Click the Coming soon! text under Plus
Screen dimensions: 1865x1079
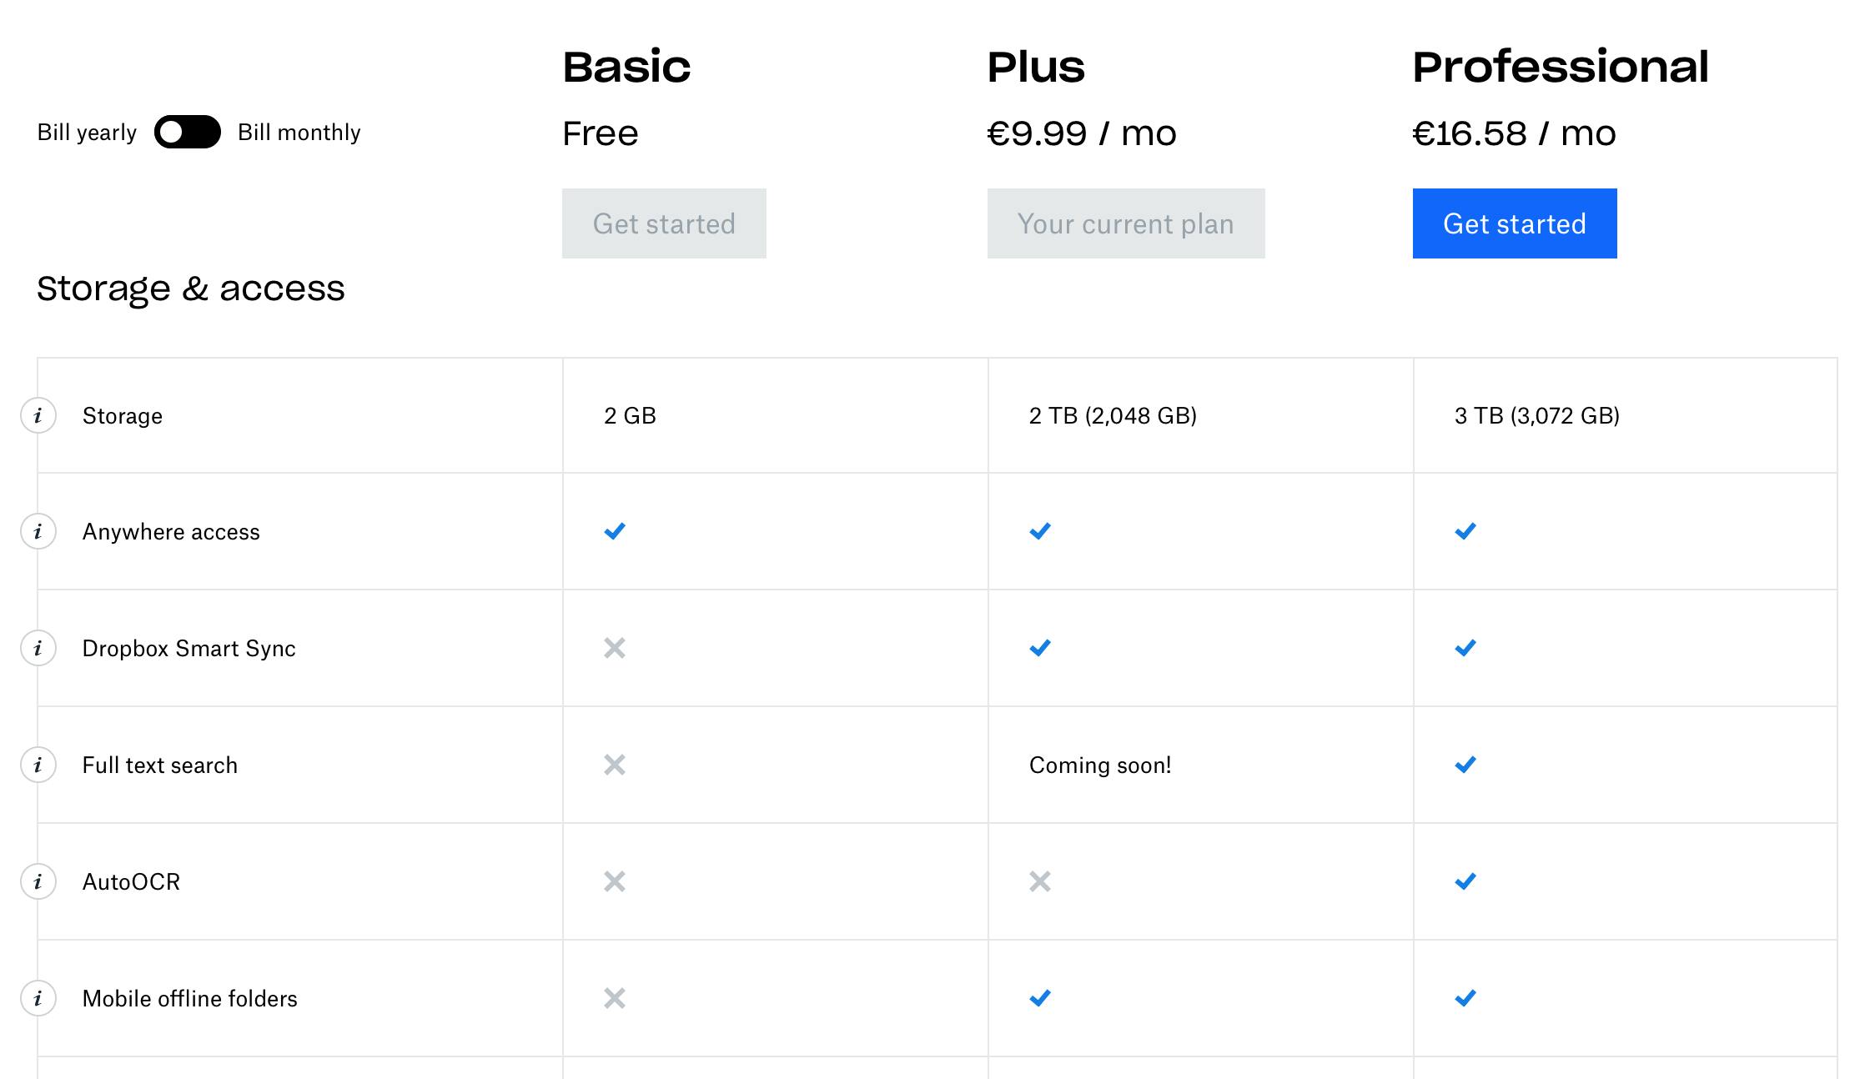coord(1099,765)
